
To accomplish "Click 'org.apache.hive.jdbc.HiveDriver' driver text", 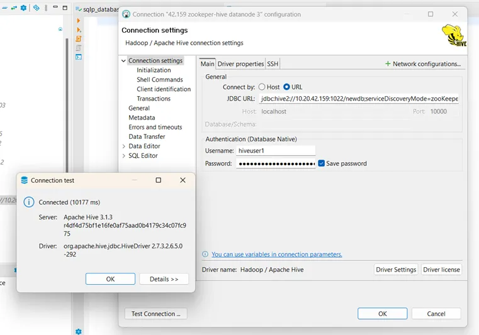I will 108,246.
